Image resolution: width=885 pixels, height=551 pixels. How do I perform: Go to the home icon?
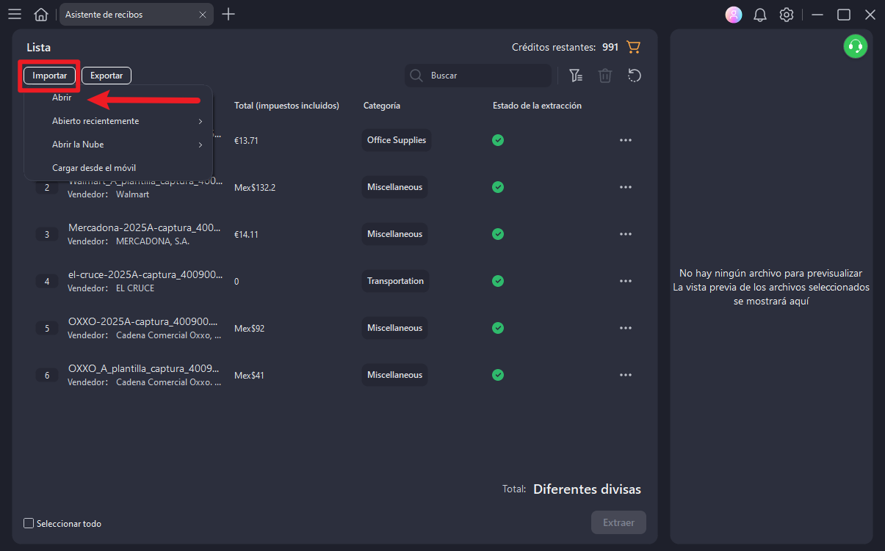41,15
